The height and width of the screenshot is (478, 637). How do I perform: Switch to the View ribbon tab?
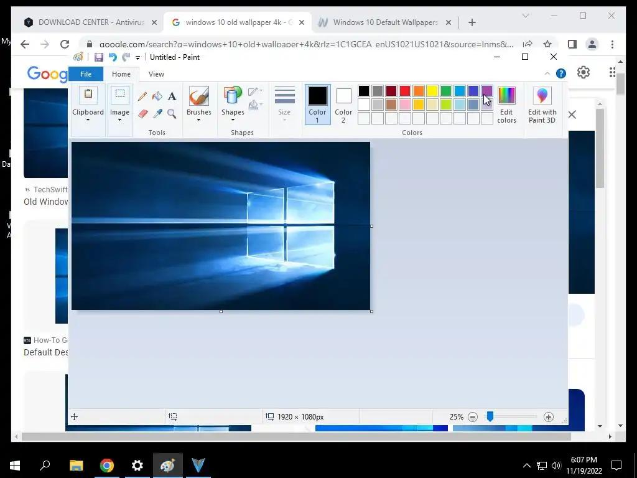tap(156, 74)
